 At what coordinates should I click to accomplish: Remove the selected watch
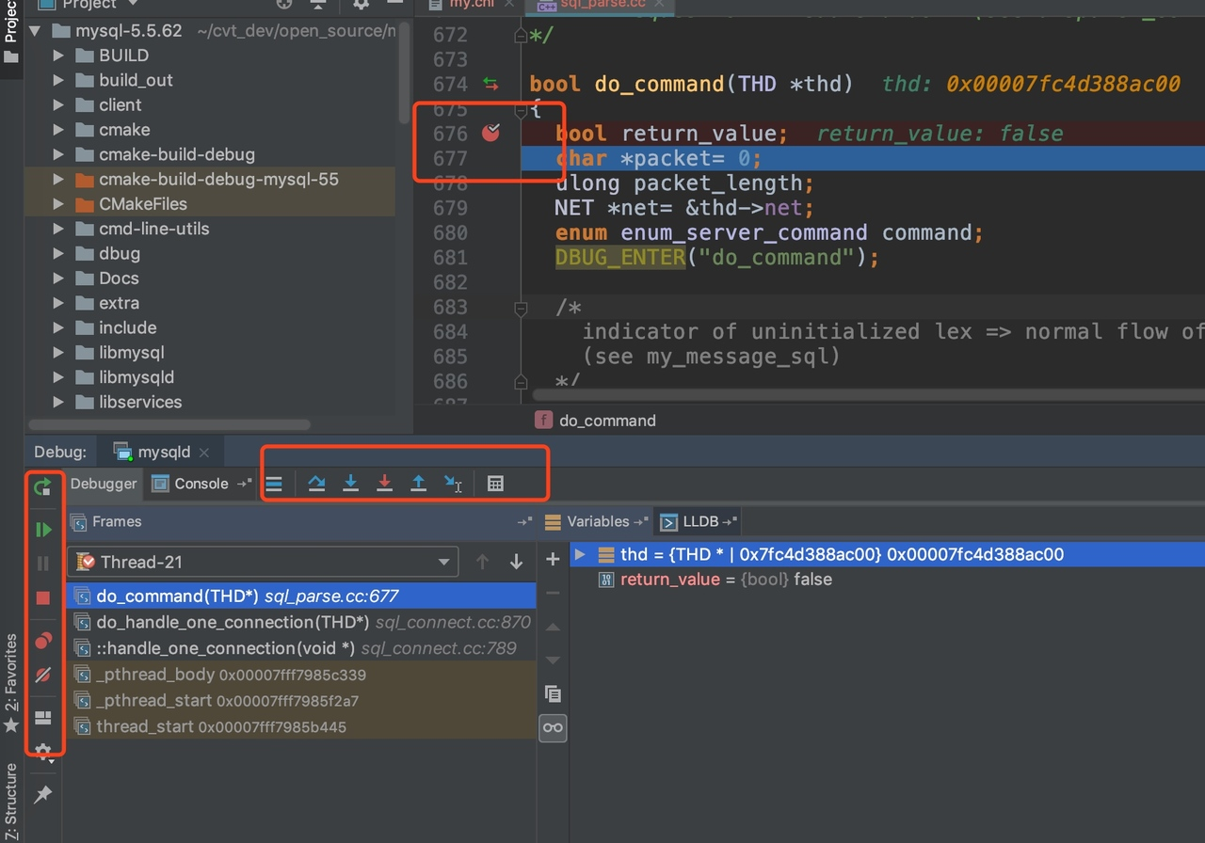tap(553, 593)
